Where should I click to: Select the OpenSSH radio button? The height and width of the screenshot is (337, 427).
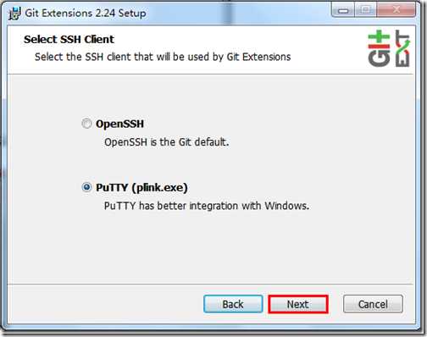pos(86,124)
